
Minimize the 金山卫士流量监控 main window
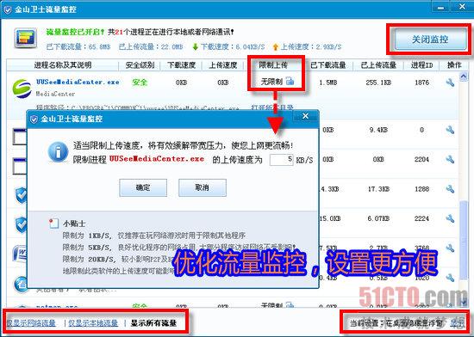tap(440, 7)
